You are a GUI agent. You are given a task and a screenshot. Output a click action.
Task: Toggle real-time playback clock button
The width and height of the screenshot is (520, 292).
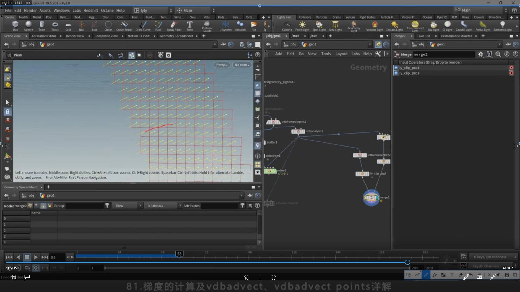tap(36, 268)
